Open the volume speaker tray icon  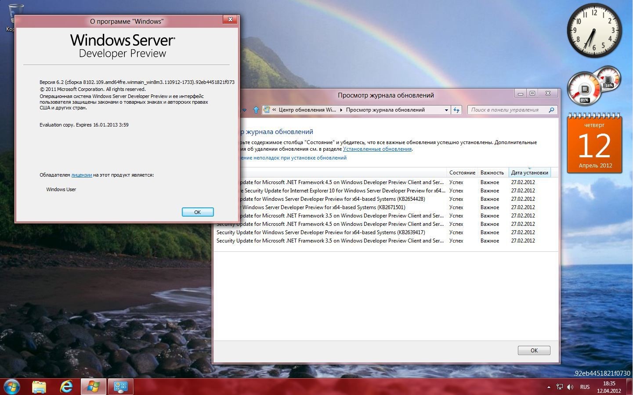tap(570, 387)
